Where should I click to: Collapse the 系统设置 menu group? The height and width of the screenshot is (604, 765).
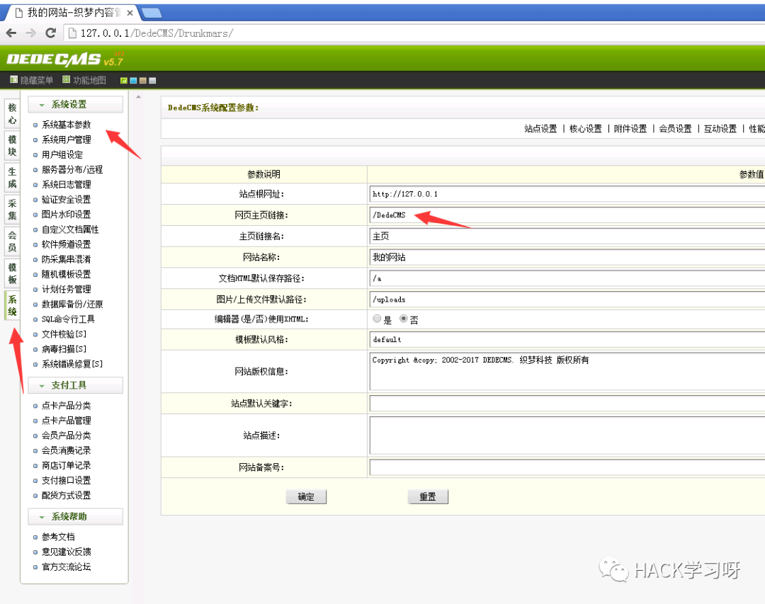click(75, 104)
